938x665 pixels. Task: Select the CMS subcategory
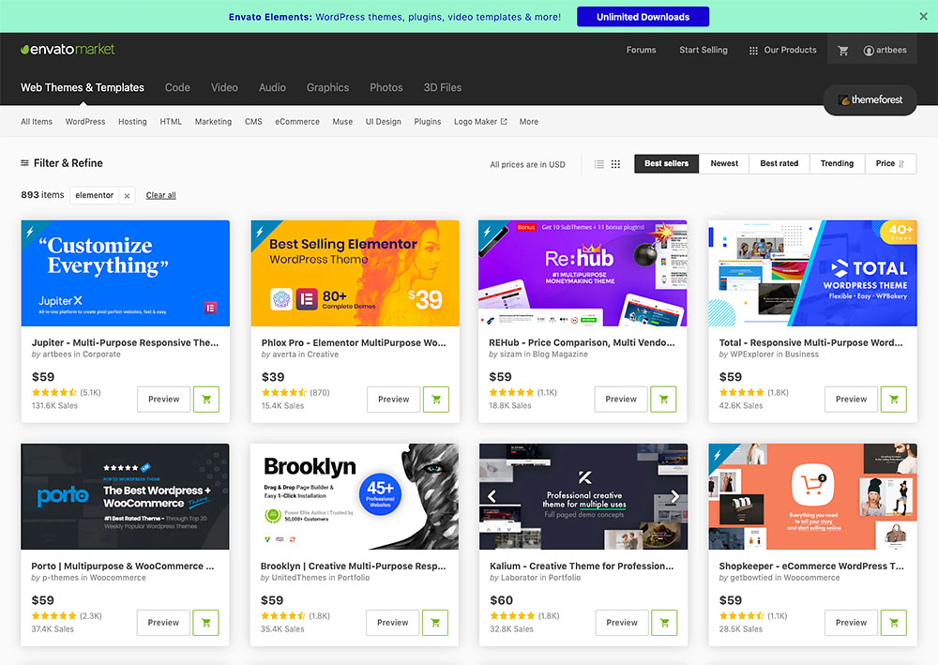[x=253, y=121]
